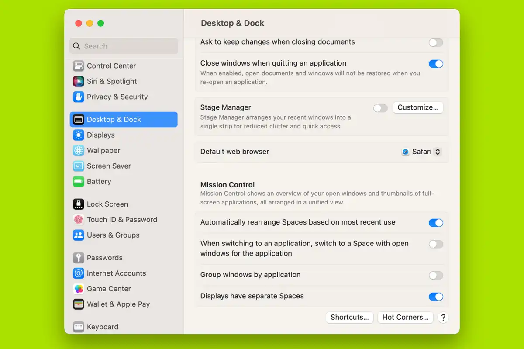Turn off Automatically rearrange Spaces toggle
Screen dimensions: 524x349
point(436,223)
